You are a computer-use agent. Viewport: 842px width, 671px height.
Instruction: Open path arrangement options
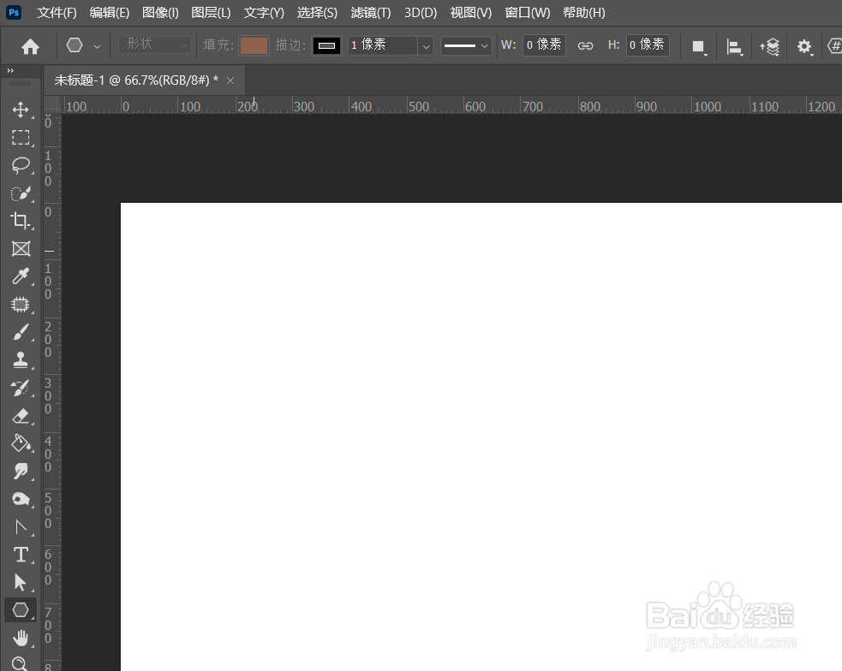pos(769,47)
